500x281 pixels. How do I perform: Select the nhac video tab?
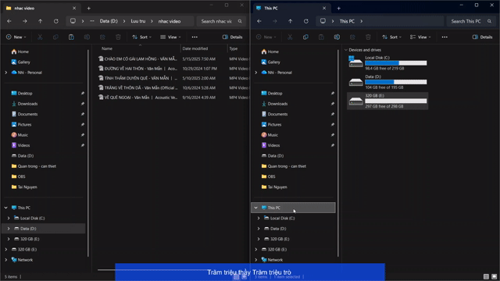(41, 9)
